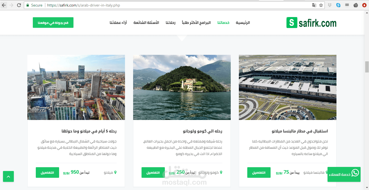Click the browser back arrow
369x190 pixels.
[4, 5]
